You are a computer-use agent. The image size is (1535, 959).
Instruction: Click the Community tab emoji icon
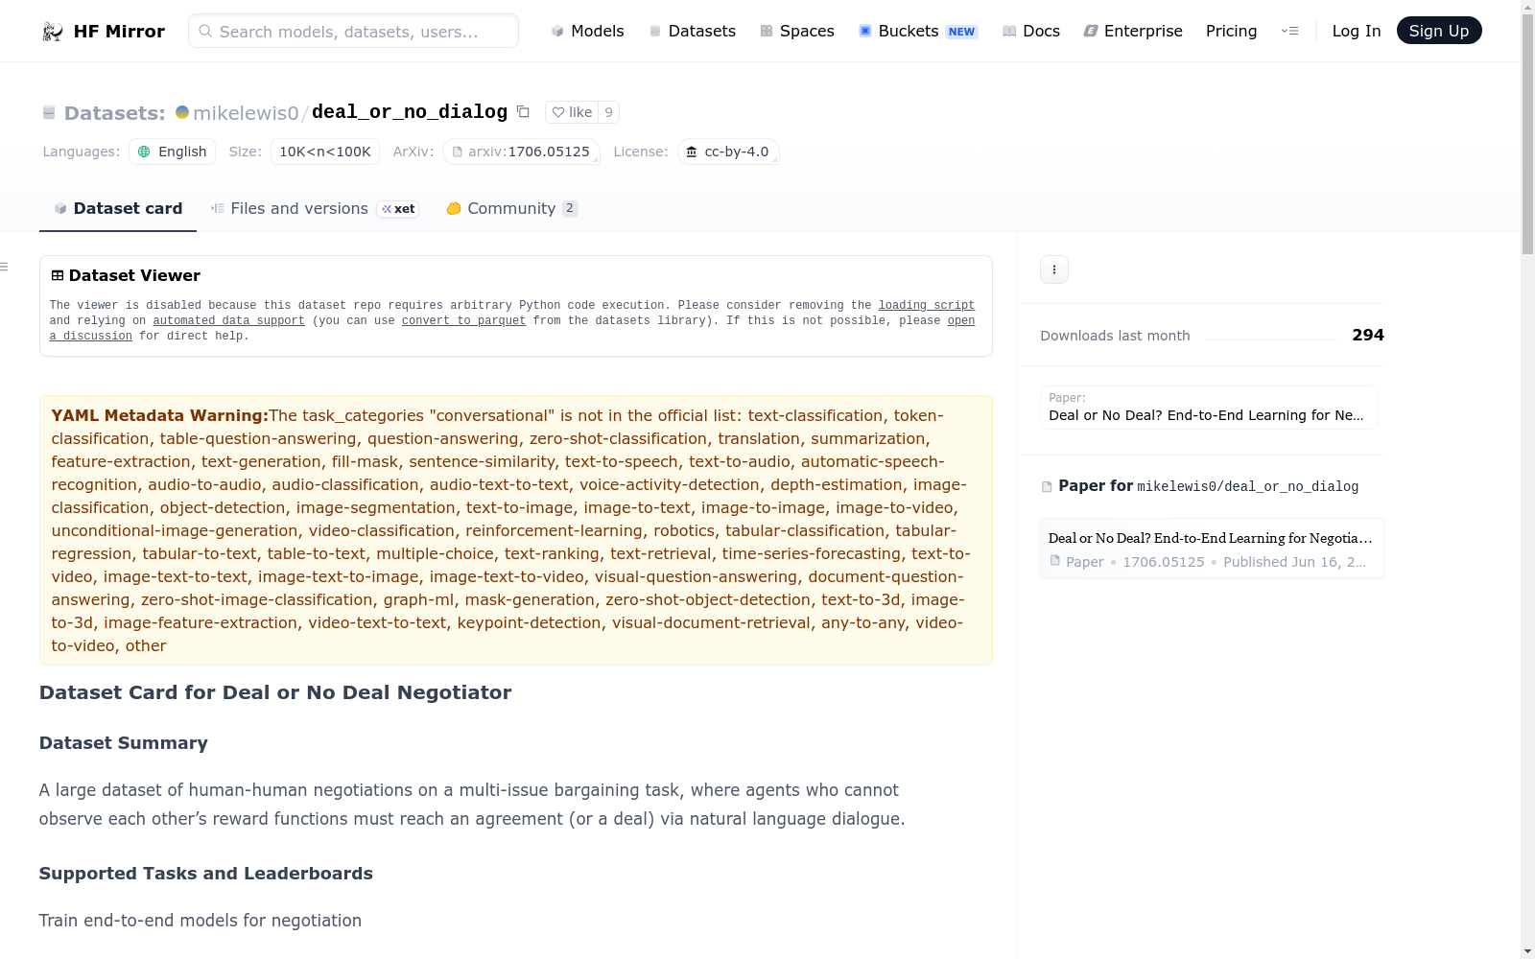pos(454,208)
